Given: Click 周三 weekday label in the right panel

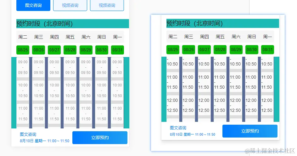Looking at the screenshot, I should click(189, 37).
